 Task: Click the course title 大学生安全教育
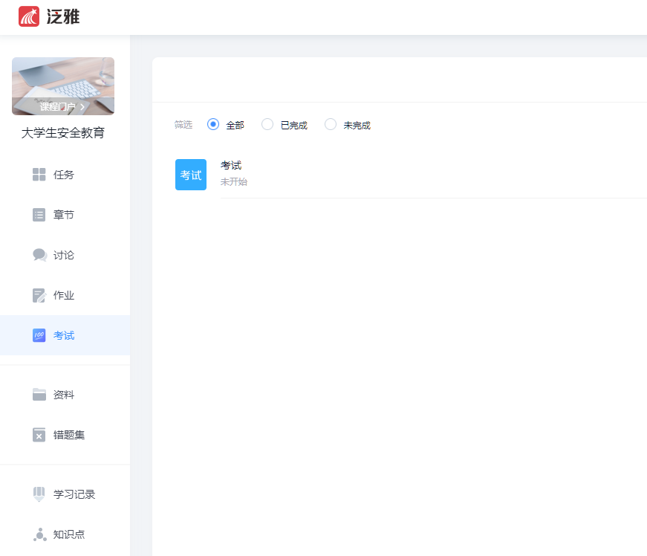click(63, 134)
